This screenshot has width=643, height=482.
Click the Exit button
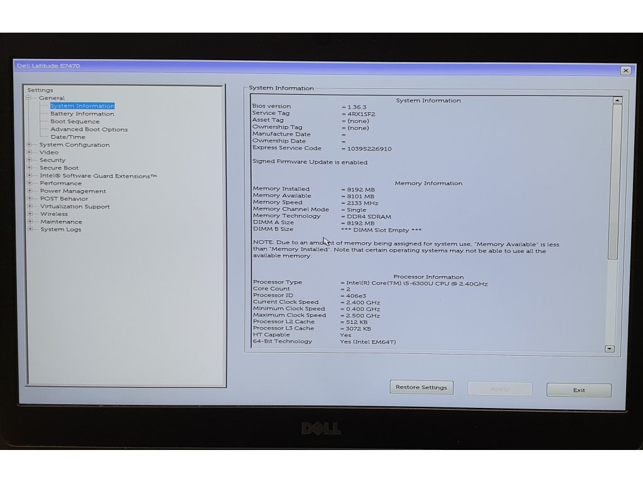578,390
